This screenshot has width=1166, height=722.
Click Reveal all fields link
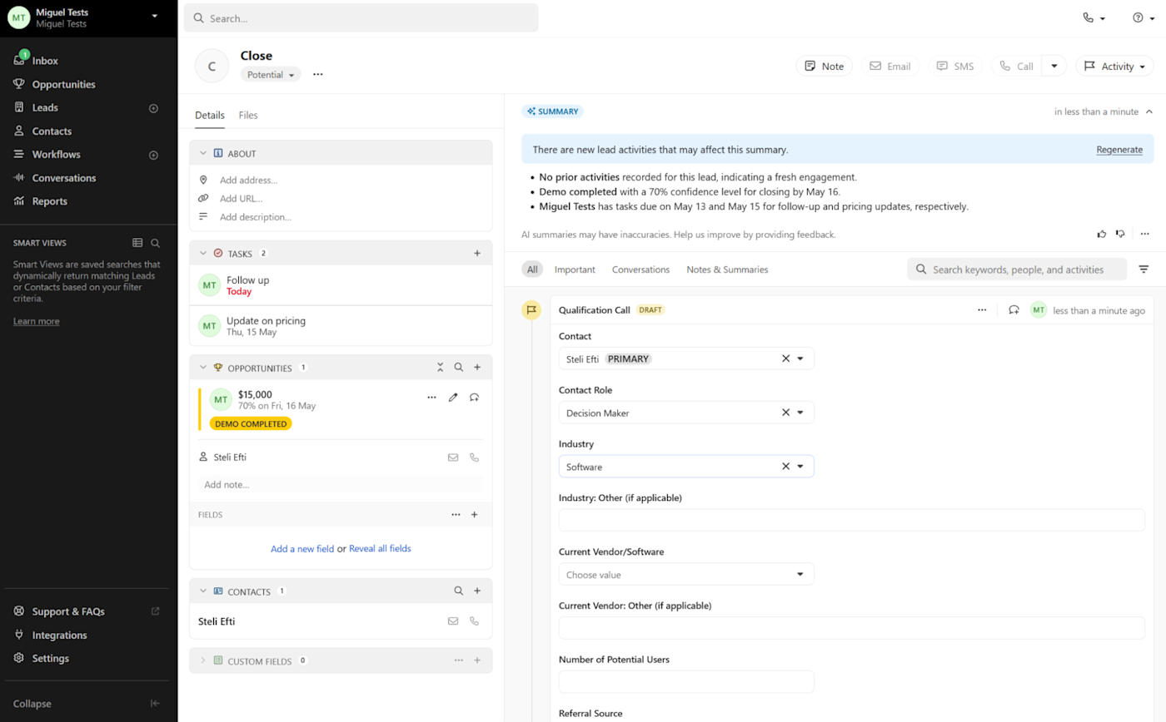point(380,549)
